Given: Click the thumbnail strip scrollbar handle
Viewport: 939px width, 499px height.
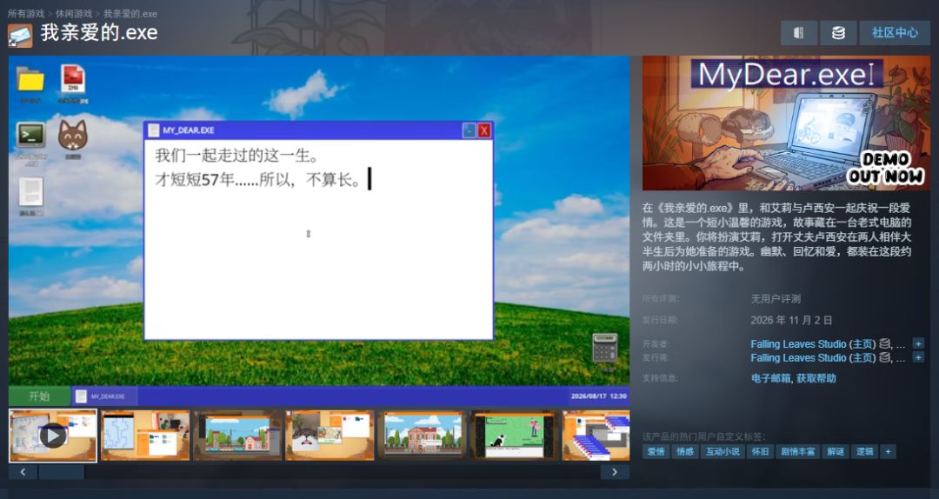Looking at the screenshot, I should pos(62,472).
